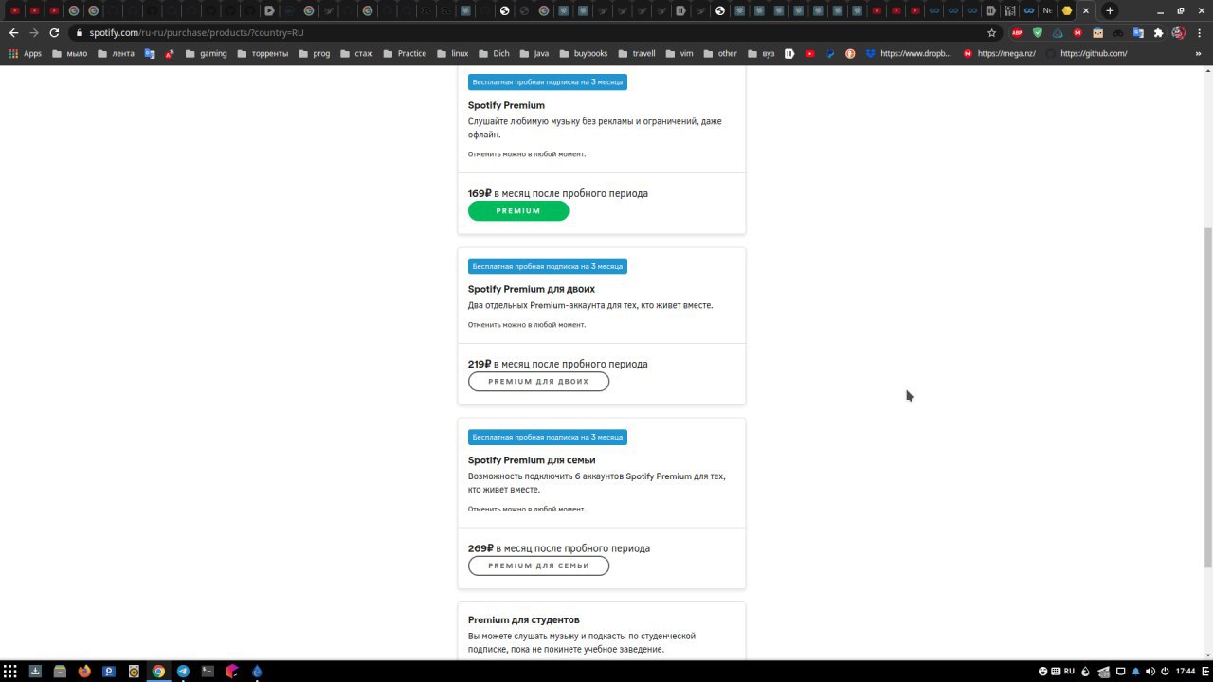Open the Extensions puzzle-piece menu
The width and height of the screenshot is (1213, 682).
point(1158,32)
